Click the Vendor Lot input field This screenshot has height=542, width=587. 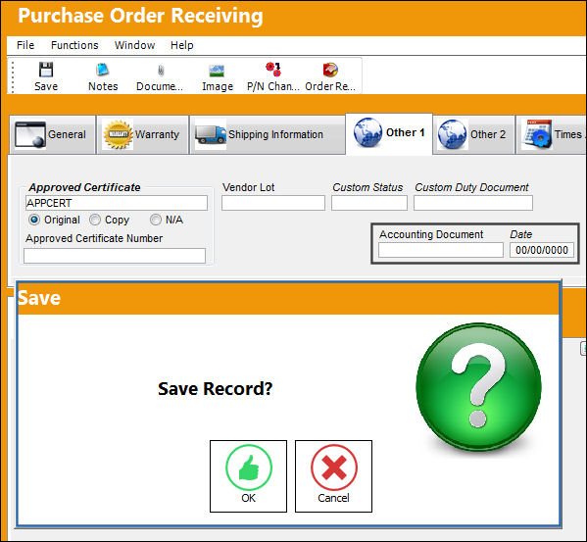click(x=273, y=203)
